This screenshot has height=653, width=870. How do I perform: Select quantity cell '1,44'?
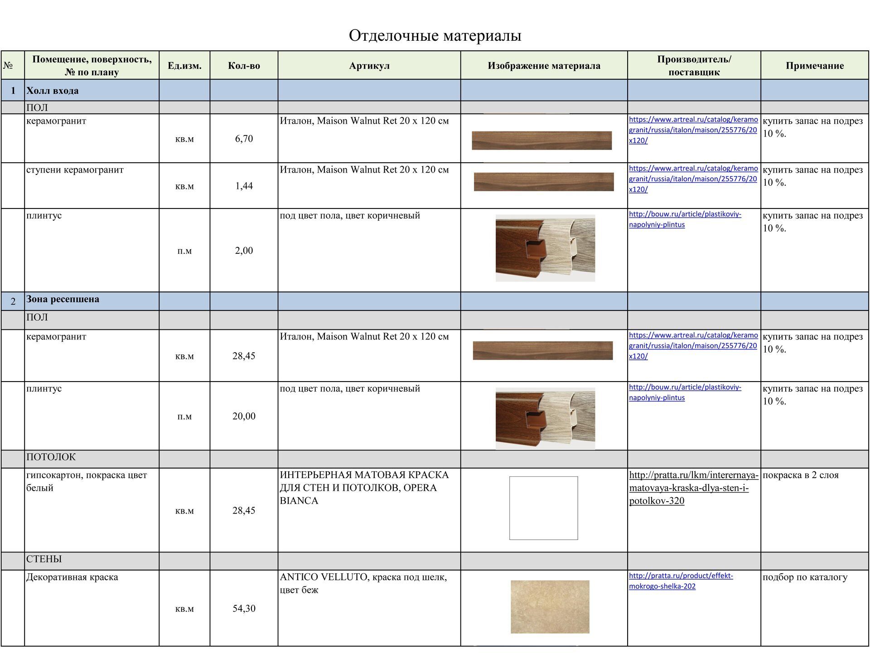point(244,186)
